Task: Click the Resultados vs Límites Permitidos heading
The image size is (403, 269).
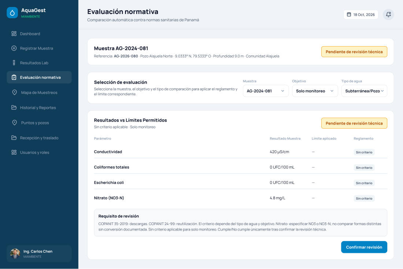Action: [130, 120]
